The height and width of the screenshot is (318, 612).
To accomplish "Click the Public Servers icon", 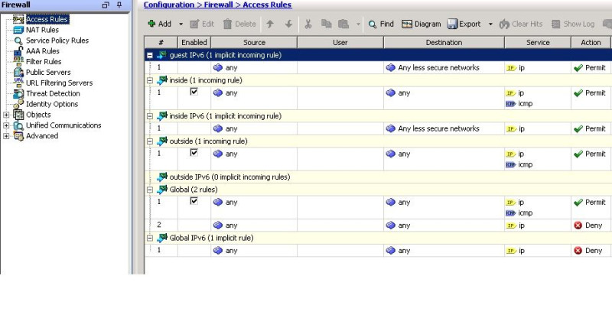I will (x=18, y=72).
